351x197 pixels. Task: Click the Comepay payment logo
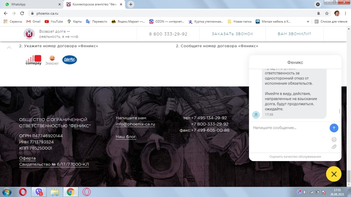(34, 60)
